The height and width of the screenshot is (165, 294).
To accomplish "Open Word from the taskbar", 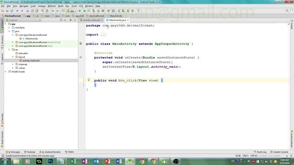I will pos(119,161).
